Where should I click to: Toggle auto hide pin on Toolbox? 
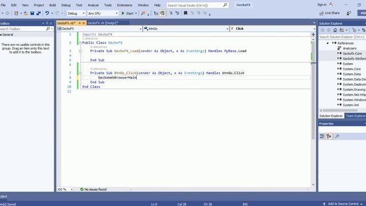(x=47, y=23)
